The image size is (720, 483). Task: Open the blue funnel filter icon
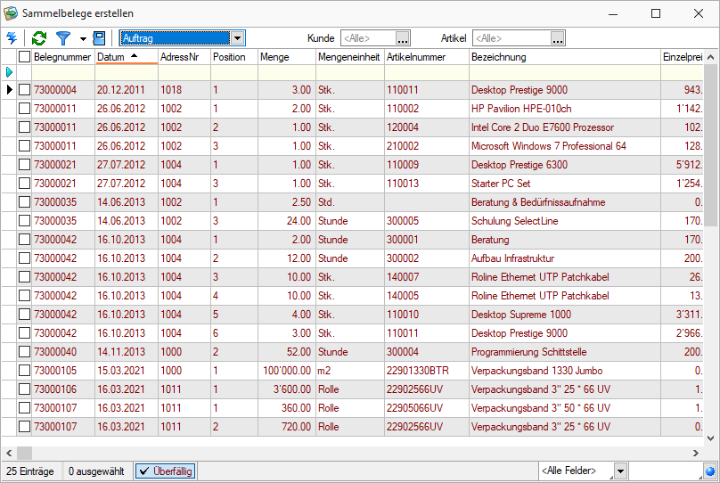[63, 38]
